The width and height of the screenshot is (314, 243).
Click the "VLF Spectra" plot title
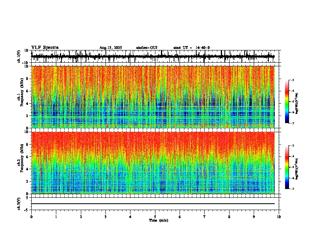45,47
